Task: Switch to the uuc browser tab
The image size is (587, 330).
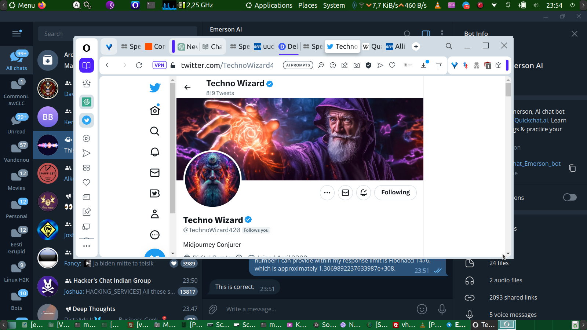Action: [x=264, y=47]
